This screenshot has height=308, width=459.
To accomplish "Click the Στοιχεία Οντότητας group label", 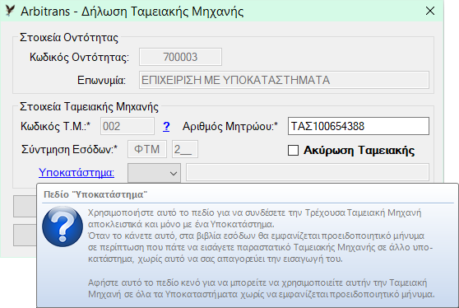I will click(x=69, y=38).
